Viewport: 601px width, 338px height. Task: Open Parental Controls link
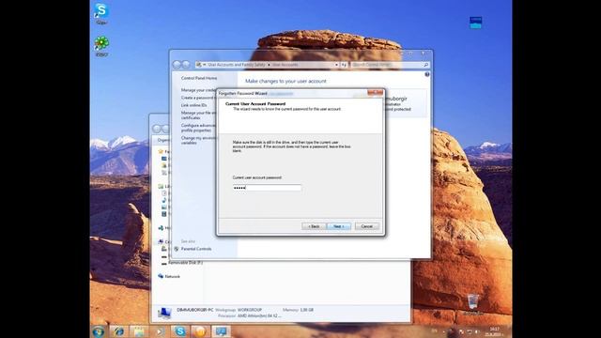pyautogui.click(x=196, y=249)
